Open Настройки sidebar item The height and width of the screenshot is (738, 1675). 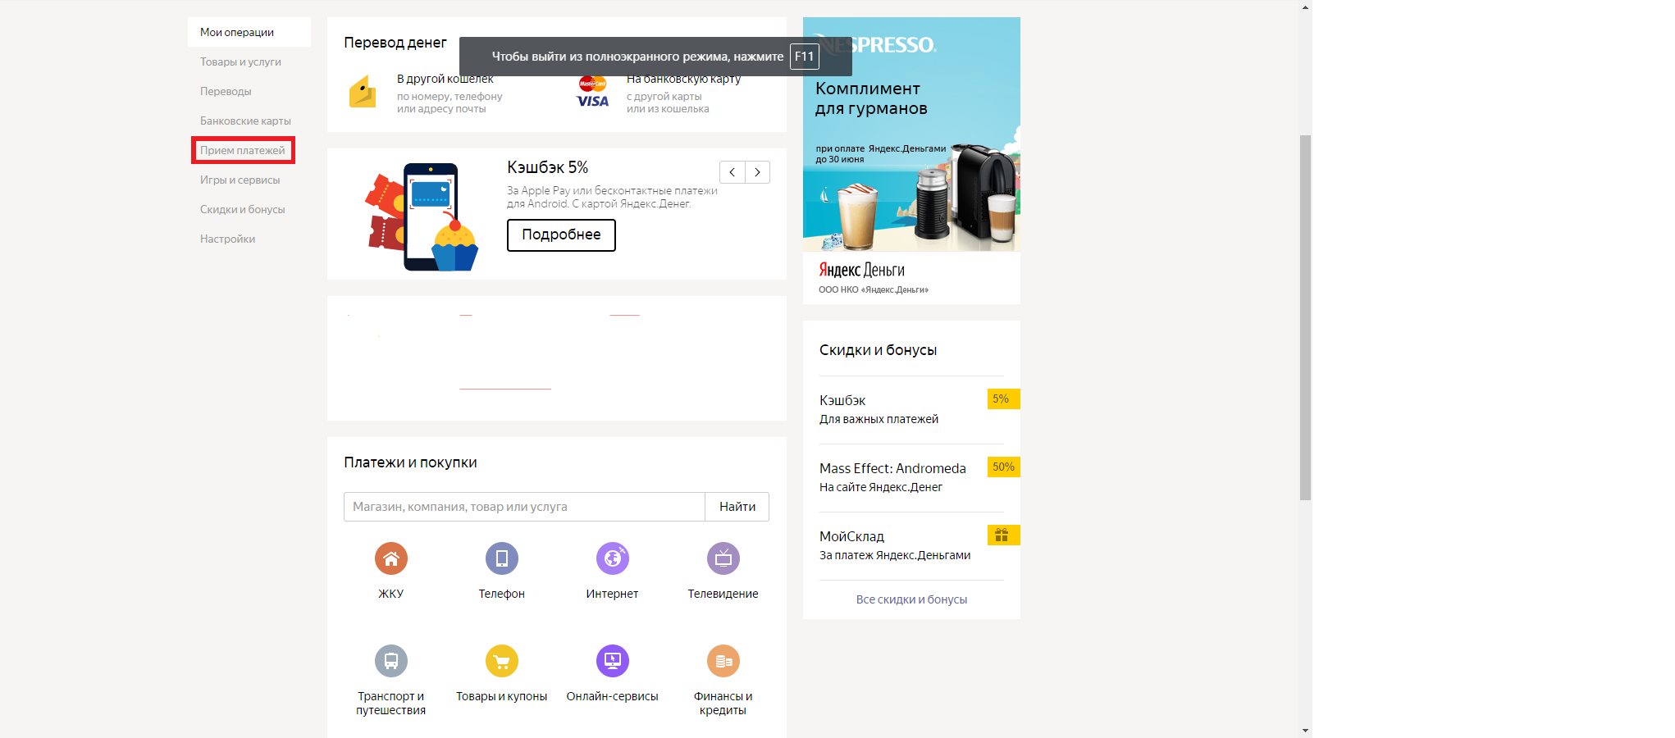tap(227, 239)
